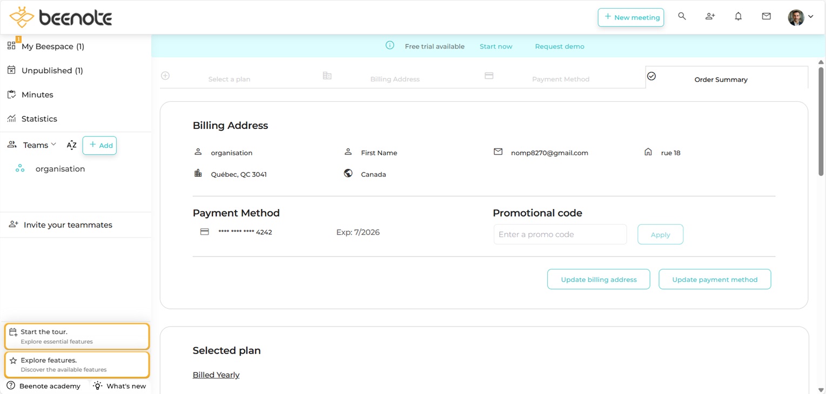Open My Beespace in sidebar
The image size is (826, 394).
[x=52, y=46]
